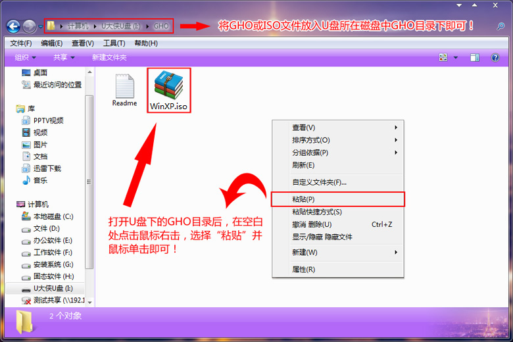Select the WinXP.iso file

pyautogui.click(x=169, y=91)
